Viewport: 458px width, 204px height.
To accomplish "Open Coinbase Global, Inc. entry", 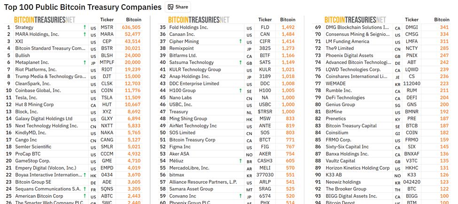I will point(38,91).
